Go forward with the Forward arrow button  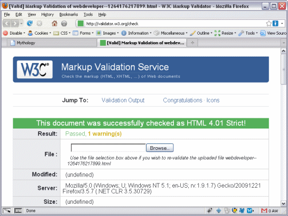point(15,23)
